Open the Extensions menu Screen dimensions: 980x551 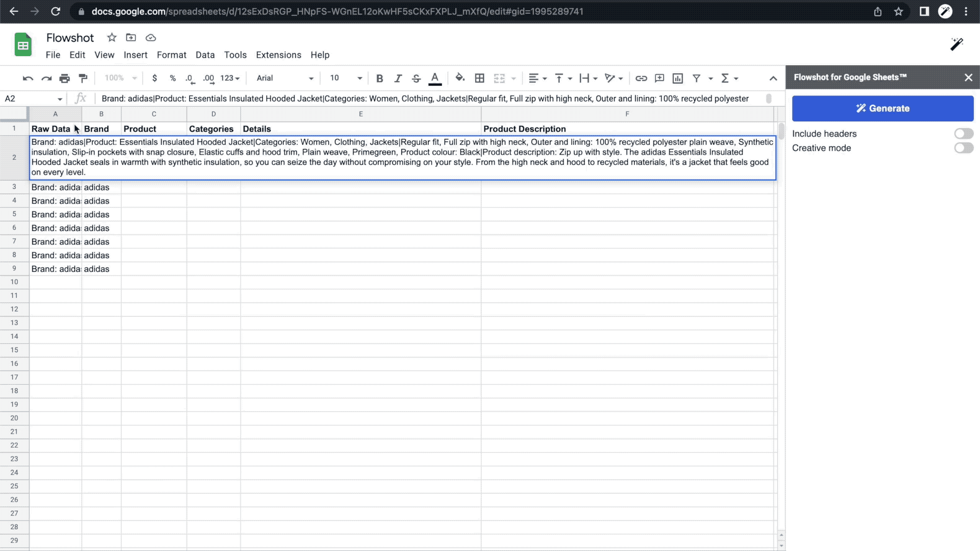[278, 55]
